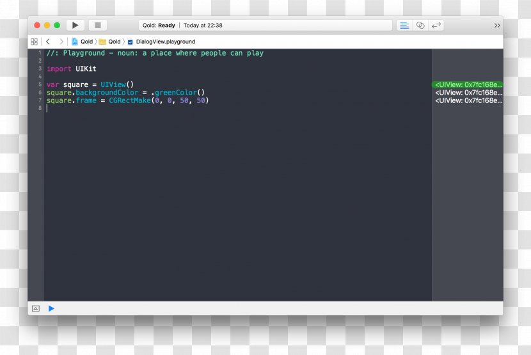
Task: Click the var keyword on line 5
Action: tap(52, 84)
